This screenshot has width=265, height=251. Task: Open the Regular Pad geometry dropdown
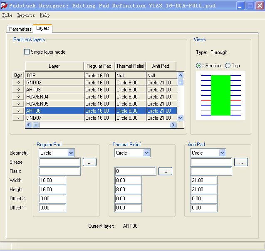[x=70, y=153]
